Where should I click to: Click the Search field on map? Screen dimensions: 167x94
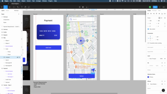pos(82,19)
